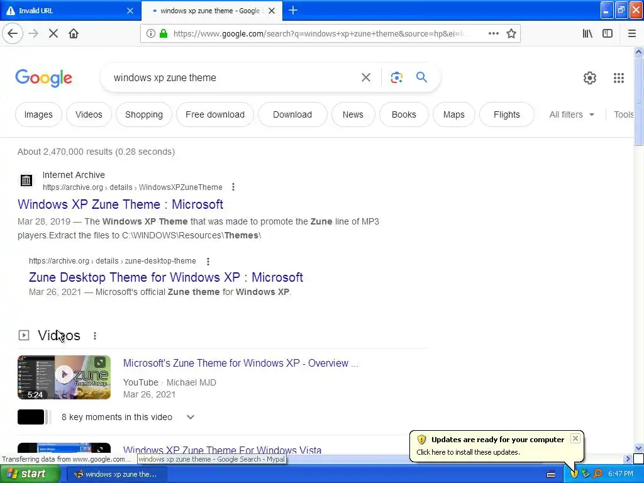Open the Google apps grid
Screen dimensions: 644x483
pos(619,77)
